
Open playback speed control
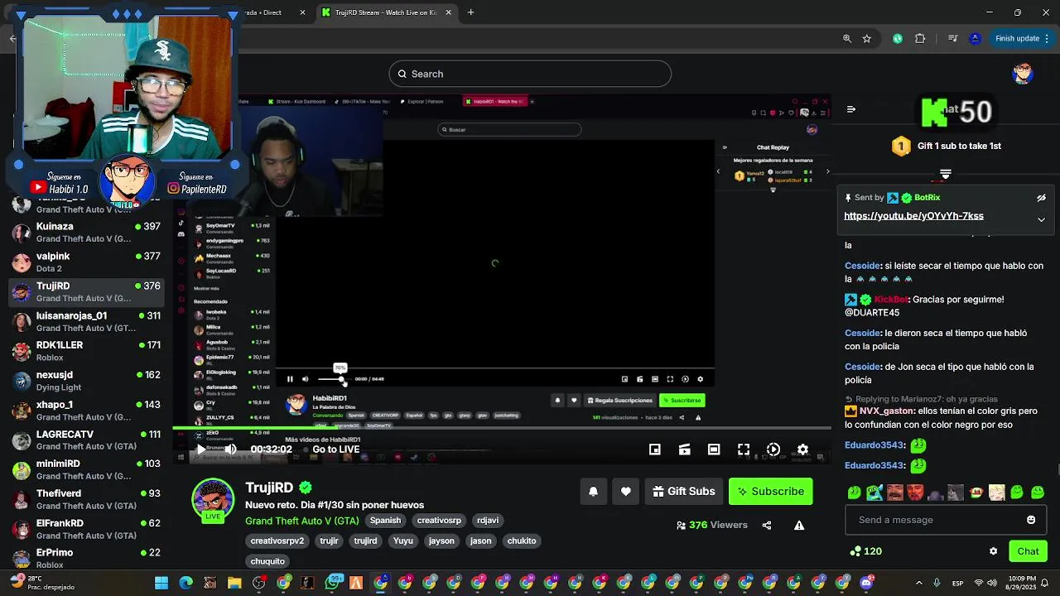[x=773, y=449]
